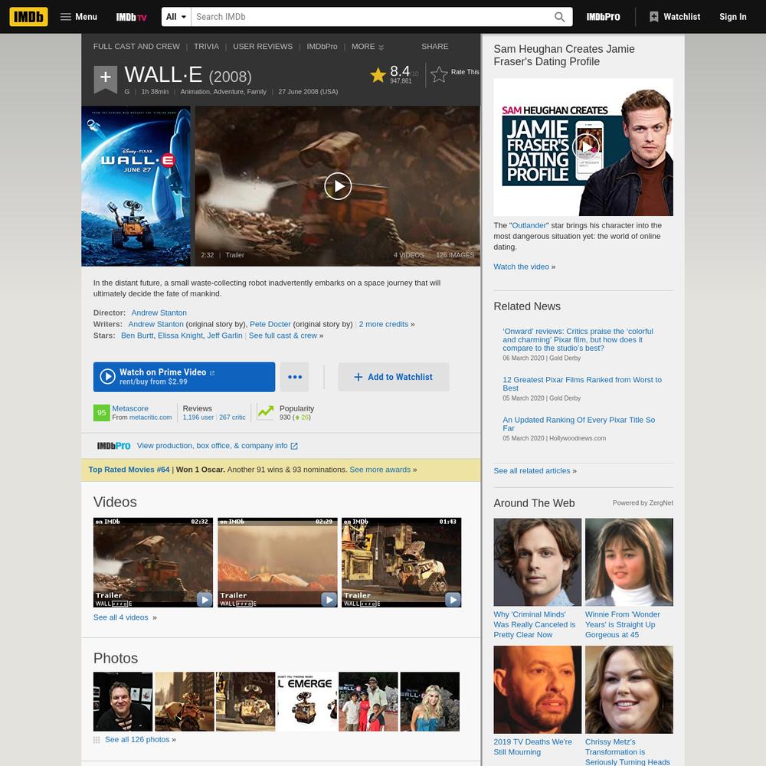Click Watch on Prime Video button
Viewport: 766px width, 766px height.
184,377
